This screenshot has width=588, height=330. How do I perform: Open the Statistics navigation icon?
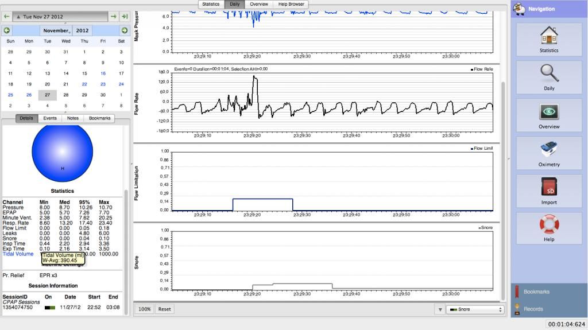548,40
